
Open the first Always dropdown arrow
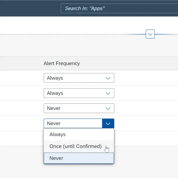(x=108, y=78)
